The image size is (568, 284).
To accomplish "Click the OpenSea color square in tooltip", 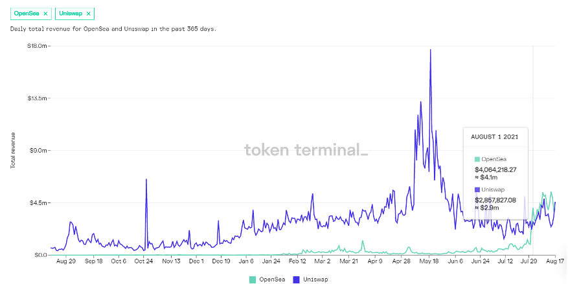I will pyautogui.click(x=477, y=159).
